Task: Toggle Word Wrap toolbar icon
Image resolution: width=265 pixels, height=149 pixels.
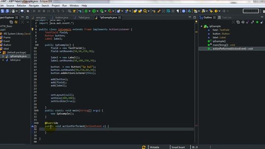Action: 168,11
